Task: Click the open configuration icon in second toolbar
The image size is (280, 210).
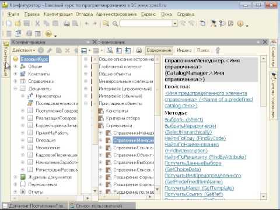Action: (x=18, y=34)
